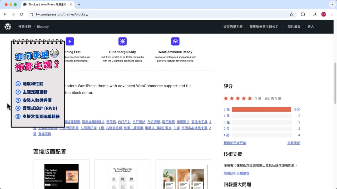The image size is (337, 189).
Task: Click the 5 星 rating bar
Action: [261, 109]
